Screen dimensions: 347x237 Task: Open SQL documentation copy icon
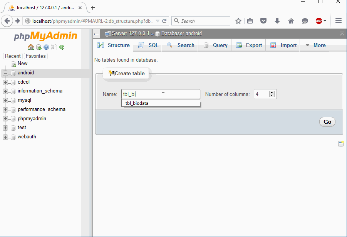(x=54, y=47)
